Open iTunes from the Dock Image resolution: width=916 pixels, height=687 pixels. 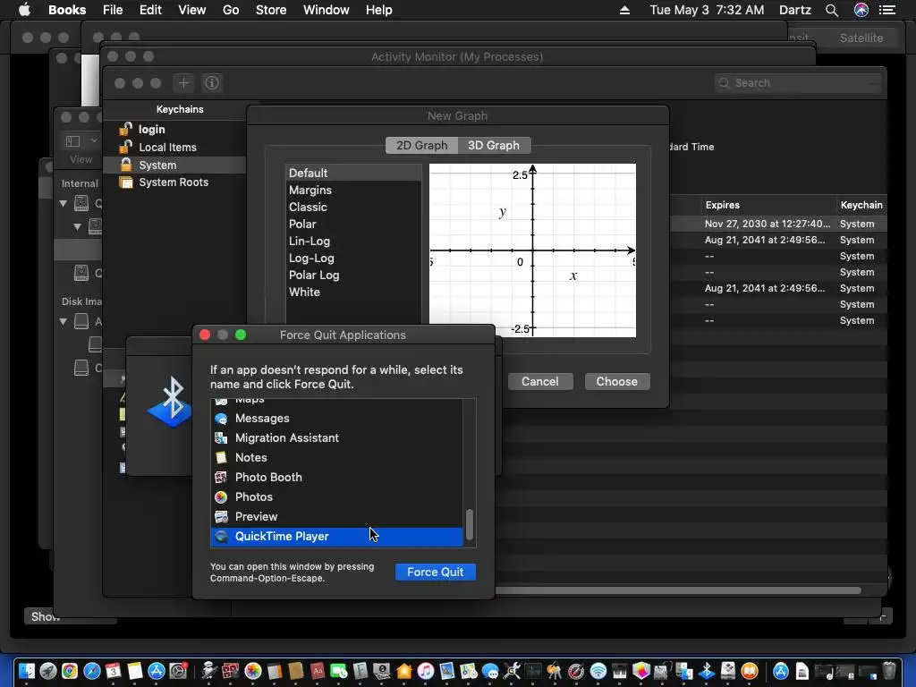[425, 671]
